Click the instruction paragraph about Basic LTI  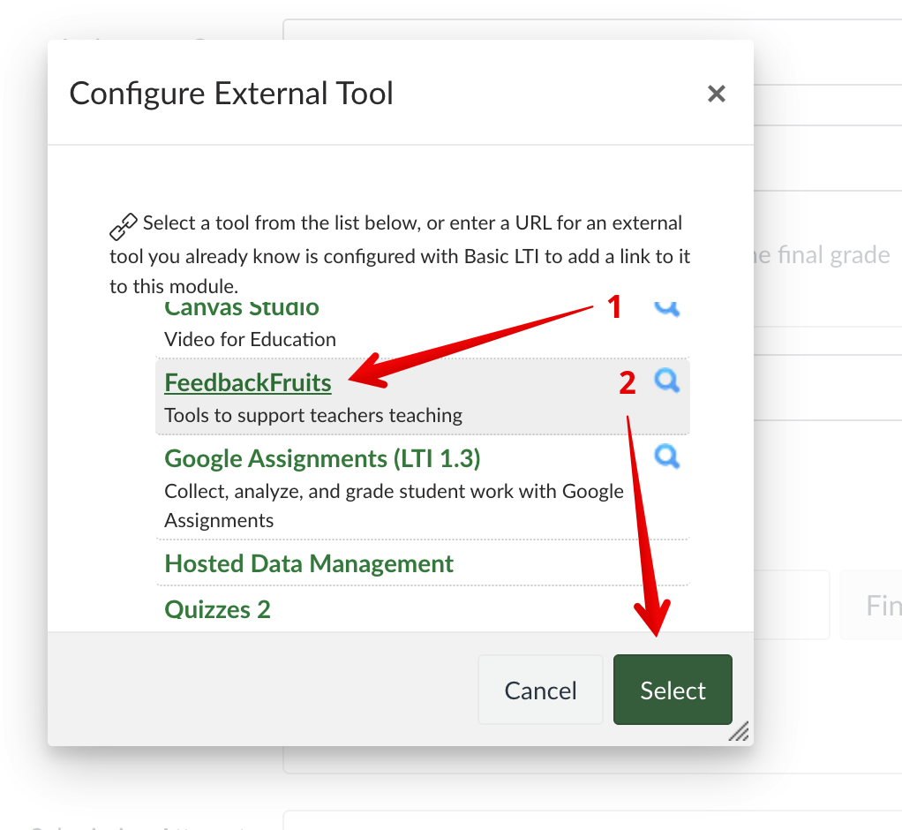click(399, 255)
